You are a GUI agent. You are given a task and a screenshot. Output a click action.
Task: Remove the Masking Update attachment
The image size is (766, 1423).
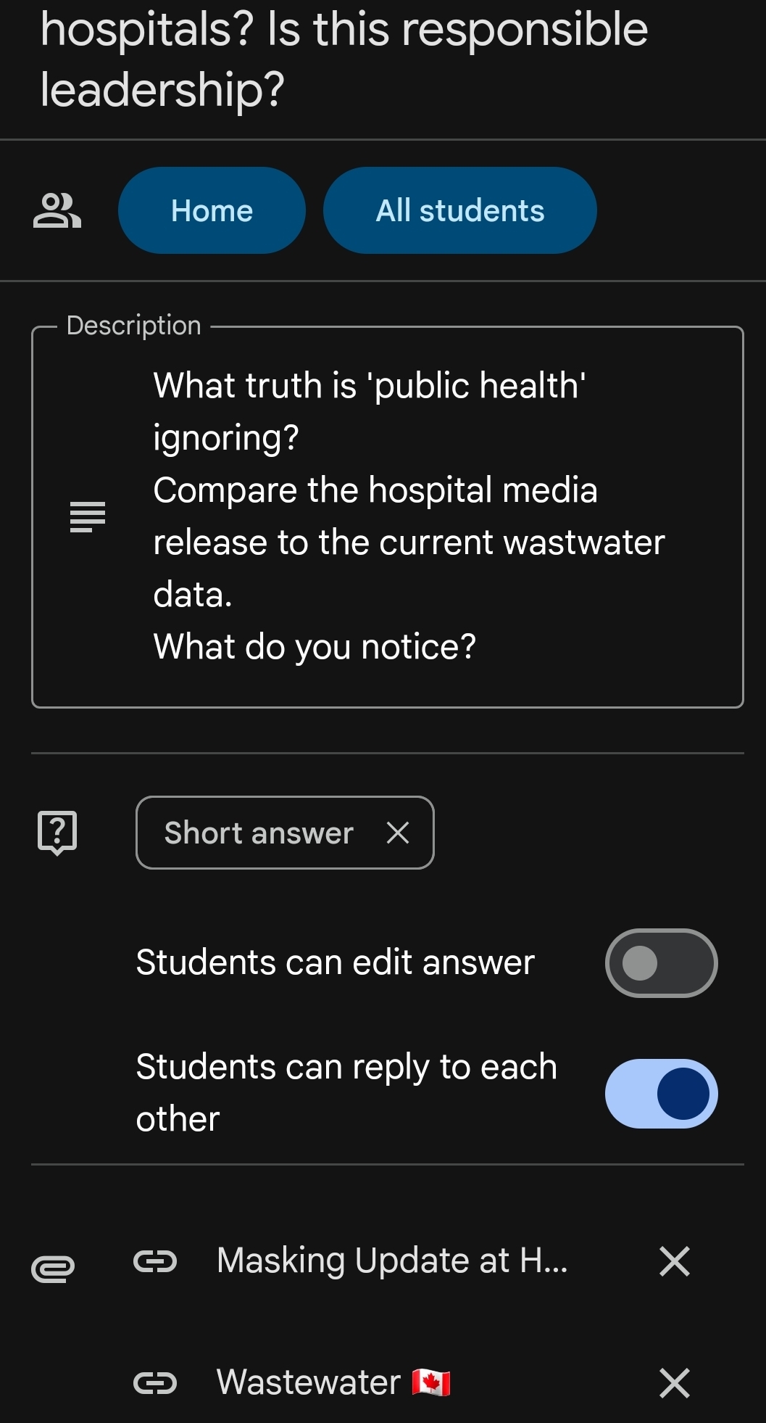click(674, 1261)
